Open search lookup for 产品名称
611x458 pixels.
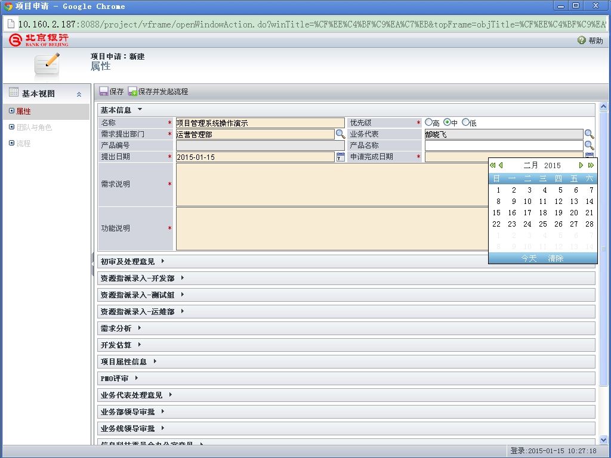pyautogui.click(x=589, y=146)
